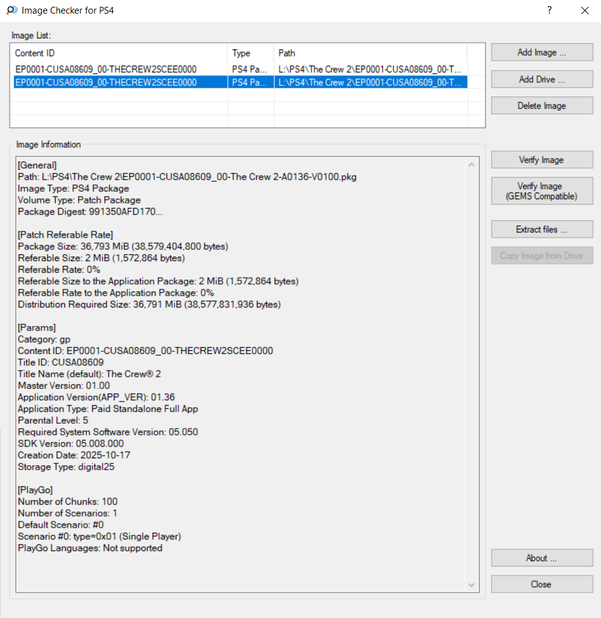Screen dimensions: 601x618
Task: Click the scroll up arrow in Image Information
Action: coord(472,165)
